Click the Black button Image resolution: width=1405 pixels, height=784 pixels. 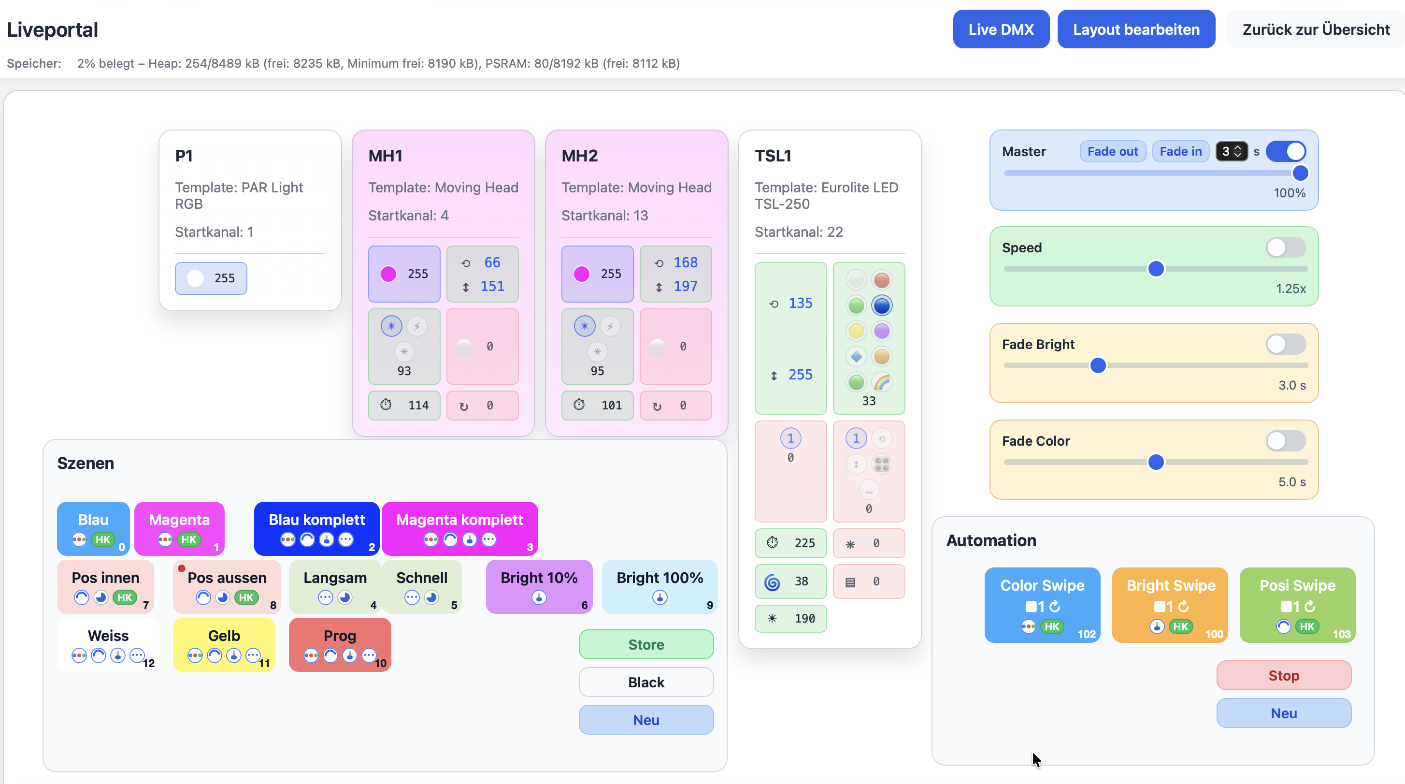(x=646, y=682)
